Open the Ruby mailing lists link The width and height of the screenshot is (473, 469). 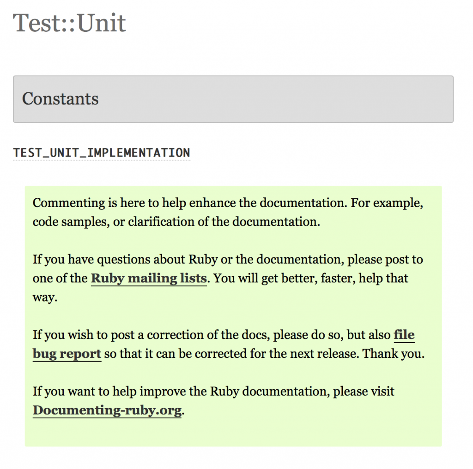[149, 279]
